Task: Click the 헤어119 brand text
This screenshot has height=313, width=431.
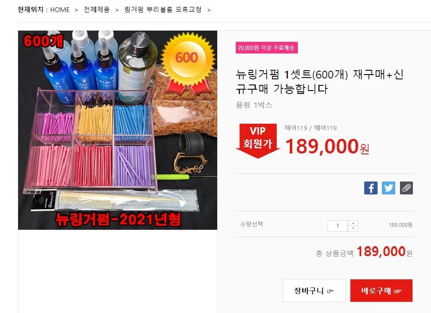Action: [311, 128]
